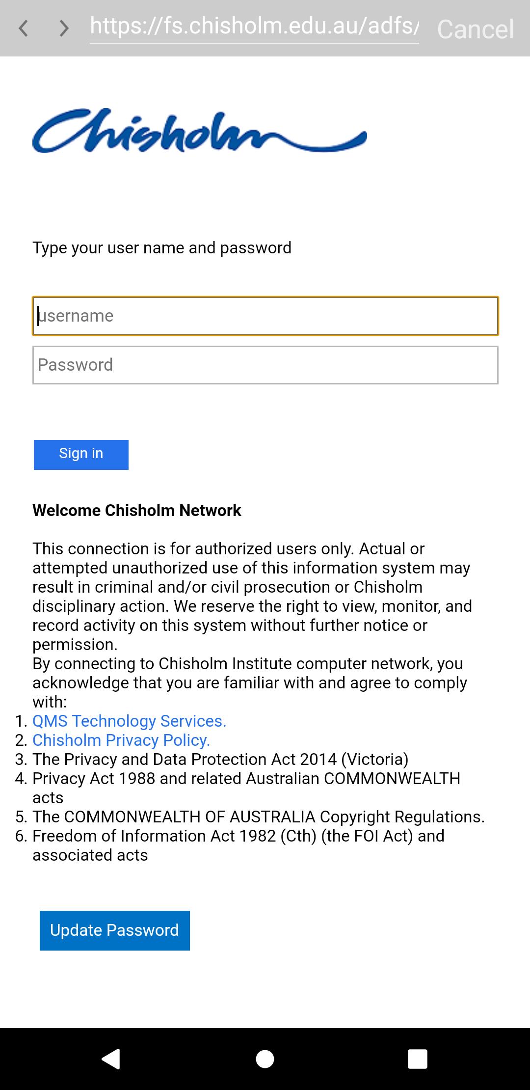Tap the Welcome Chisholm Network heading
This screenshot has height=1090, width=530.
tap(137, 510)
